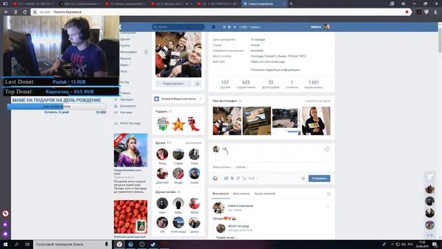The image size is (442, 249).
Task: Click the Alice voice assistant microphone in taskbar
Action: (106, 244)
